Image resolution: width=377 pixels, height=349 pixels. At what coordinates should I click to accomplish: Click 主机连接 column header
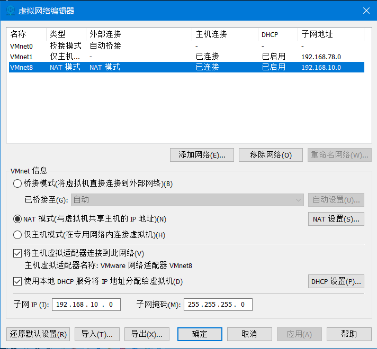(x=225, y=34)
